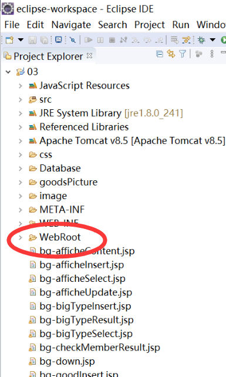Click the src package folder icon
The width and height of the screenshot is (226, 377).
pos(33,100)
